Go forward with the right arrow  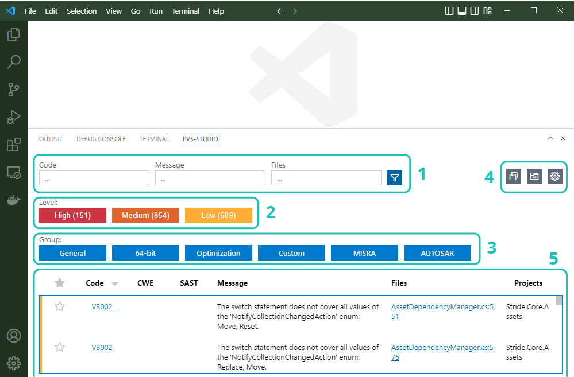[x=293, y=11]
